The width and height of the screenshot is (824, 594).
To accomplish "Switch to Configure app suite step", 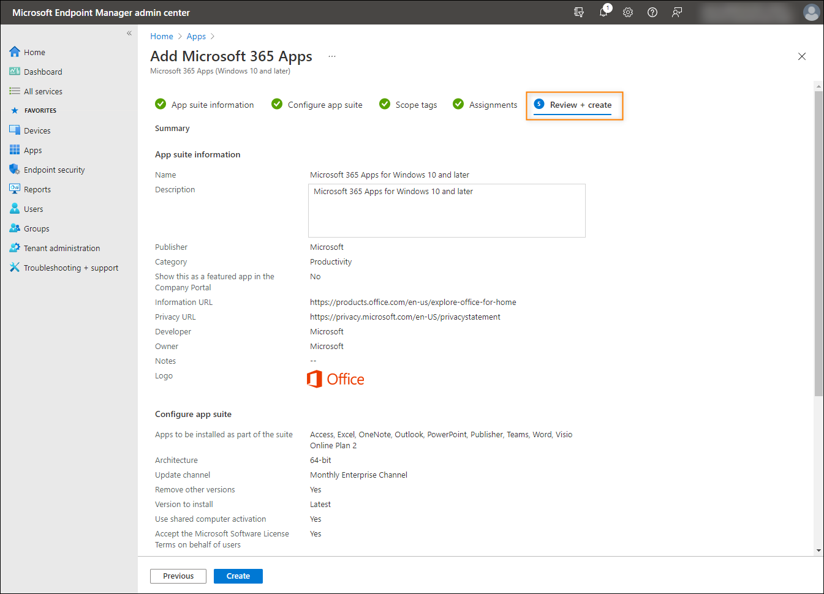I will tap(317, 105).
